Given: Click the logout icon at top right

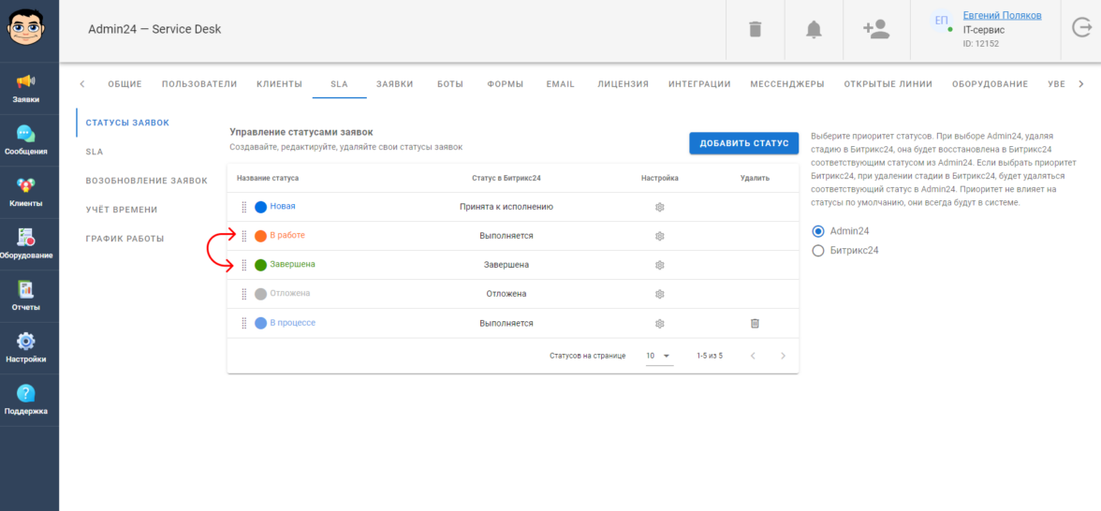Looking at the screenshot, I should tap(1082, 29).
